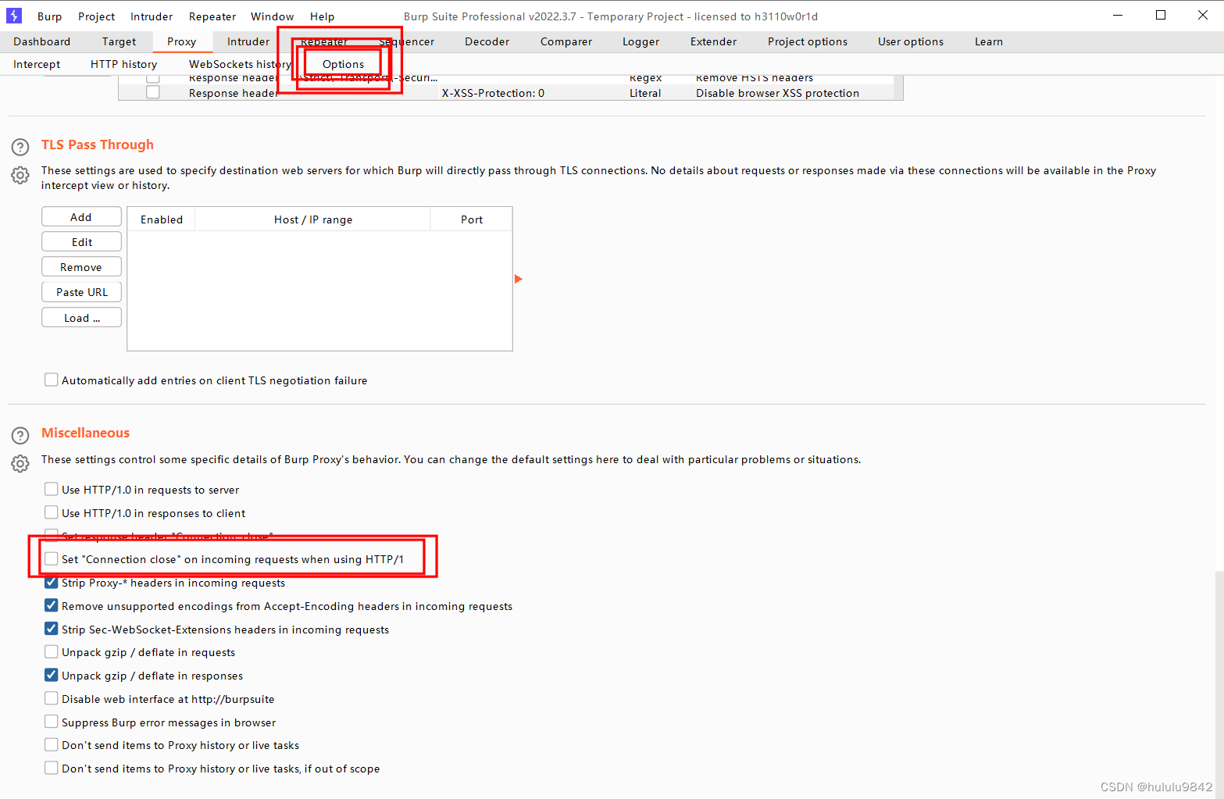Switch to the Intruder tool tab

(x=248, y=41)
